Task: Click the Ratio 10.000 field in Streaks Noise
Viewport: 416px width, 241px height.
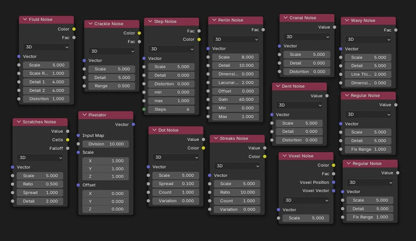Action: pyautogui.click(x=237, y=192)
